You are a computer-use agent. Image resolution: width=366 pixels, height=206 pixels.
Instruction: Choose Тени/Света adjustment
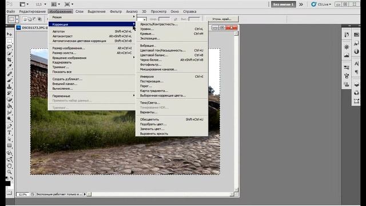point(172,103)
